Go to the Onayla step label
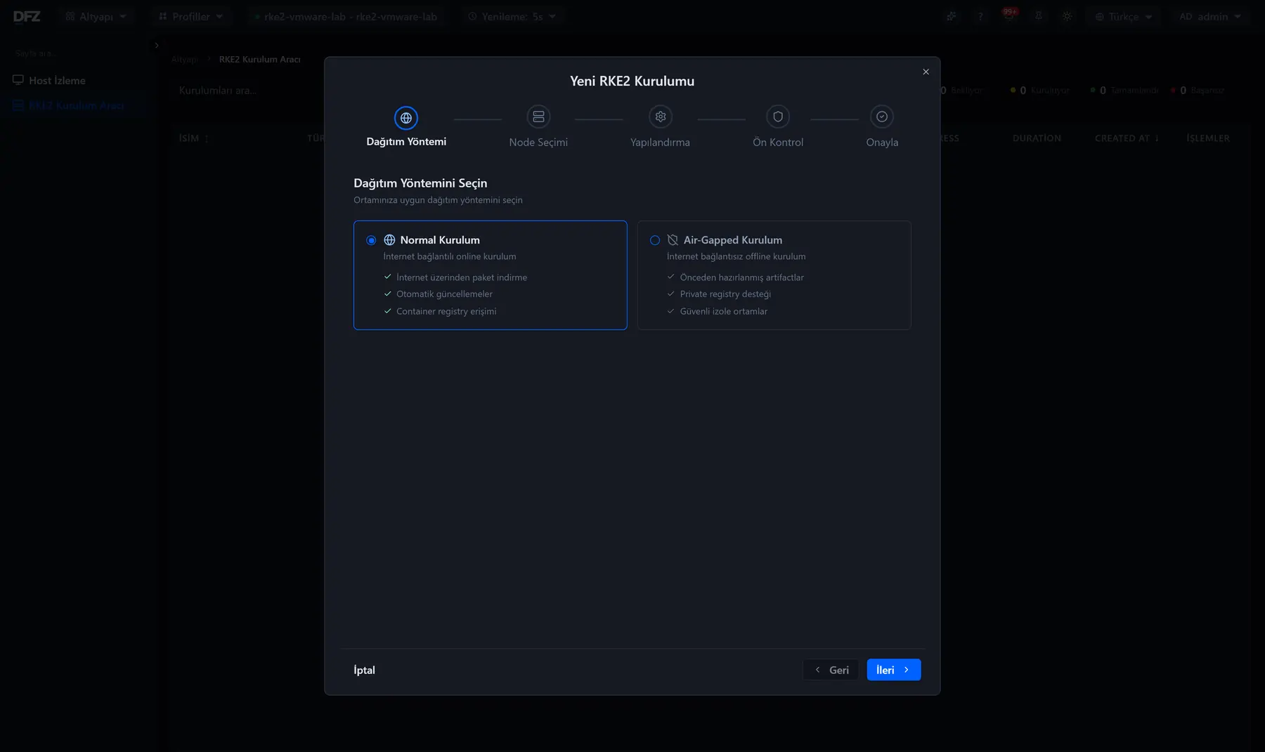This screenshot has width=1265, height=752. click(882, 143)
